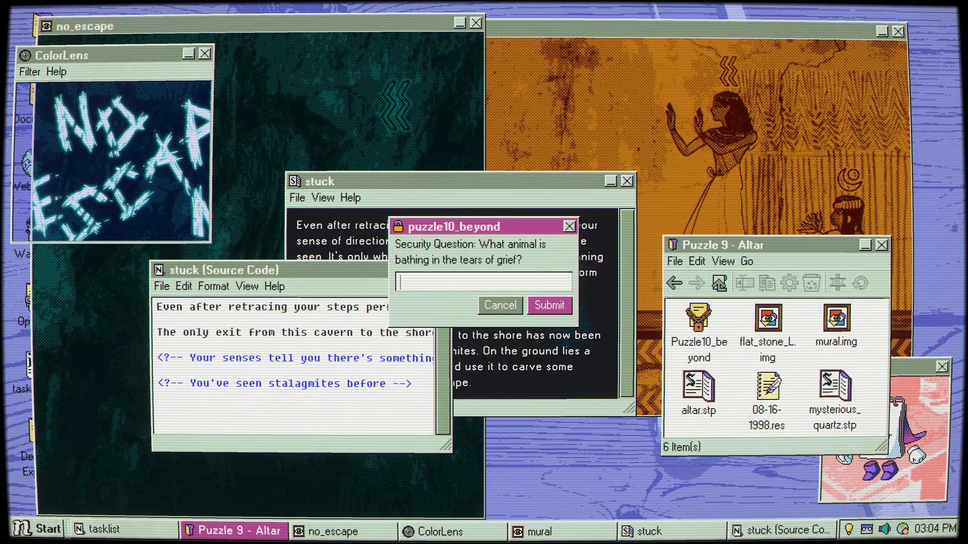968x544 pixels.
Task: Close the mural window
Action: pos(898,31)
